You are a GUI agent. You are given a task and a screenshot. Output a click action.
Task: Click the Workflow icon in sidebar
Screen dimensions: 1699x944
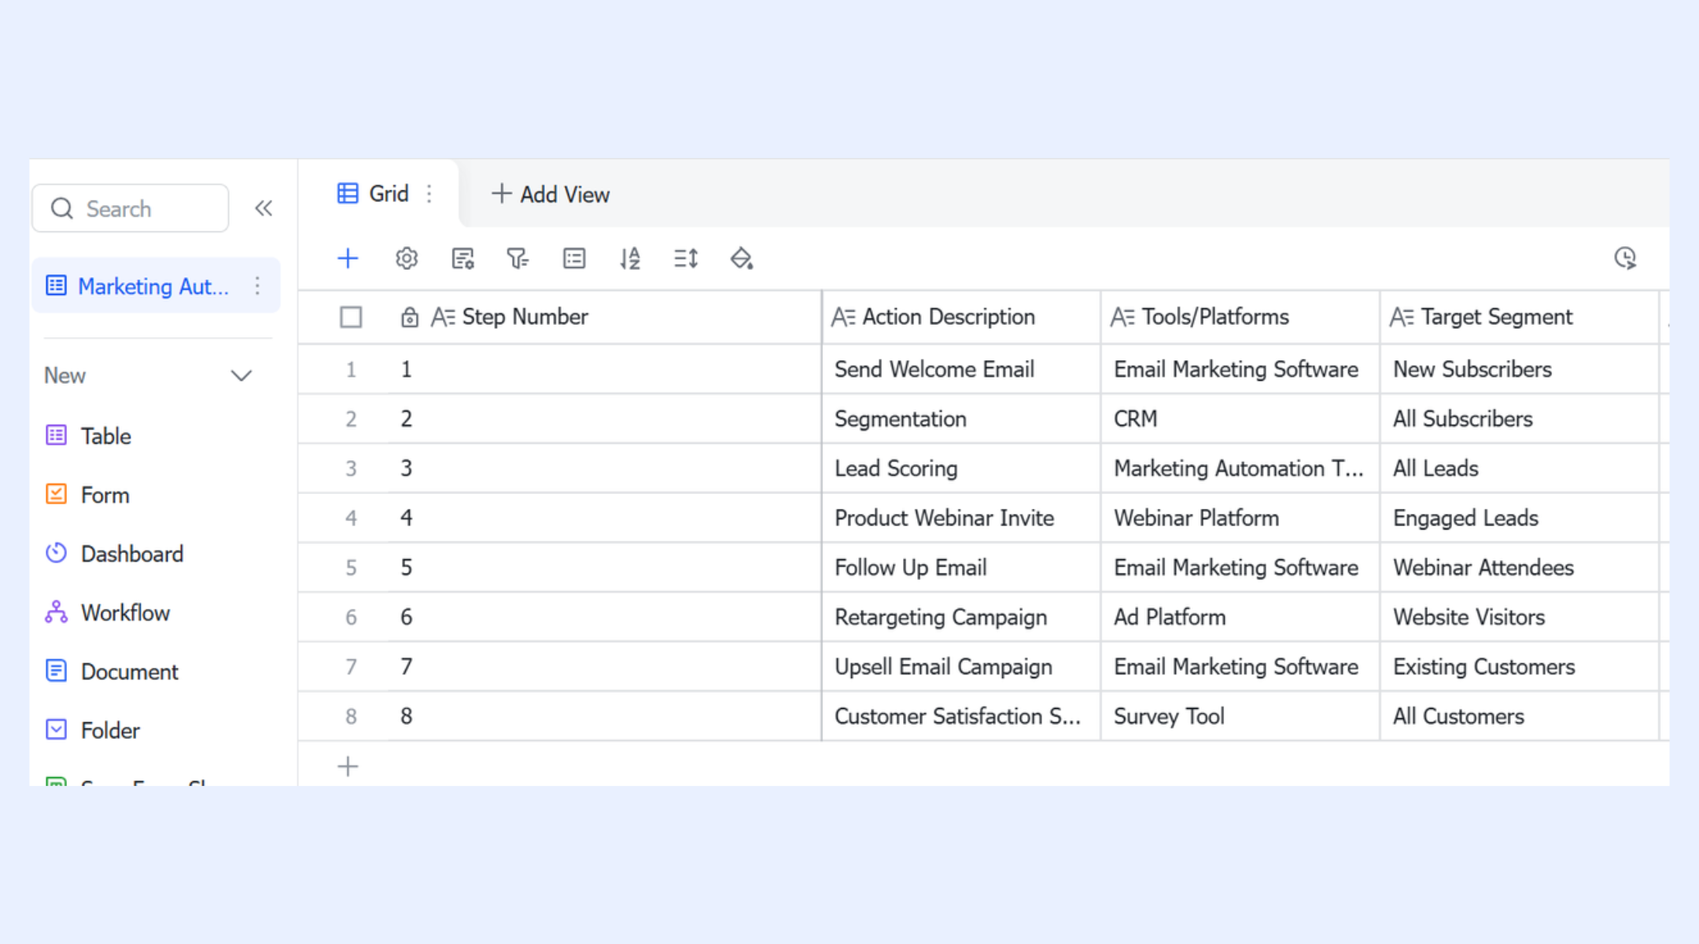[x=57, y=612]
